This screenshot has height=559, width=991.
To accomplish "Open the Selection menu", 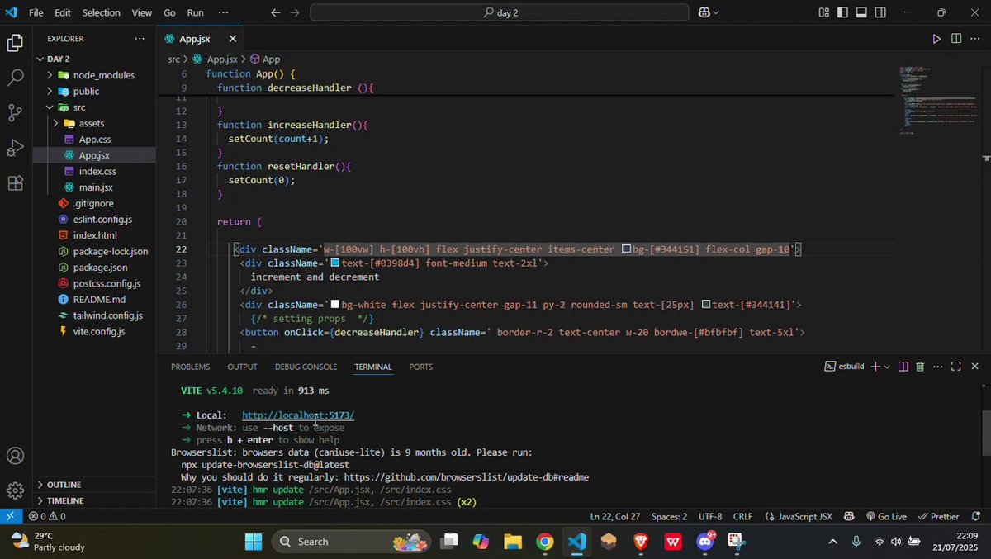I will click(101, 12).
